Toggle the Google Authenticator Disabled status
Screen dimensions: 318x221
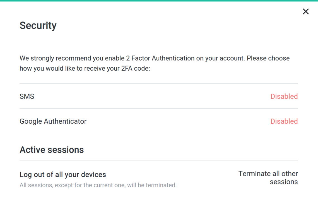[284, 121]
